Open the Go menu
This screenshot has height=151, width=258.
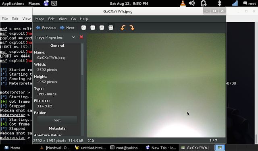[x=73, y=19]
